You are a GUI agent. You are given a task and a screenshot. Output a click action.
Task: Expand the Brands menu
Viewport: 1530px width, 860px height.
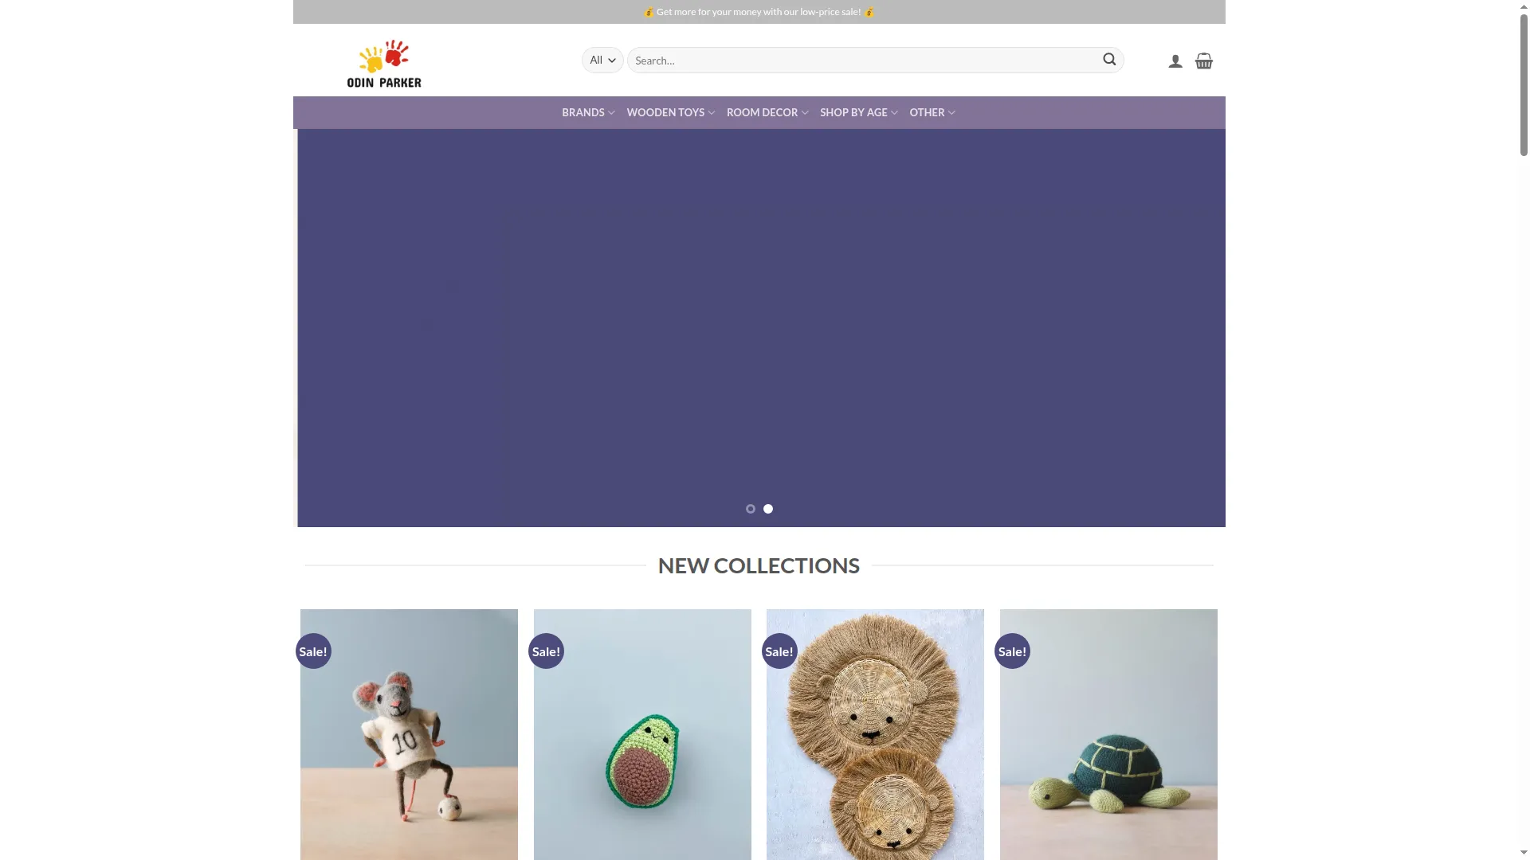588,112
